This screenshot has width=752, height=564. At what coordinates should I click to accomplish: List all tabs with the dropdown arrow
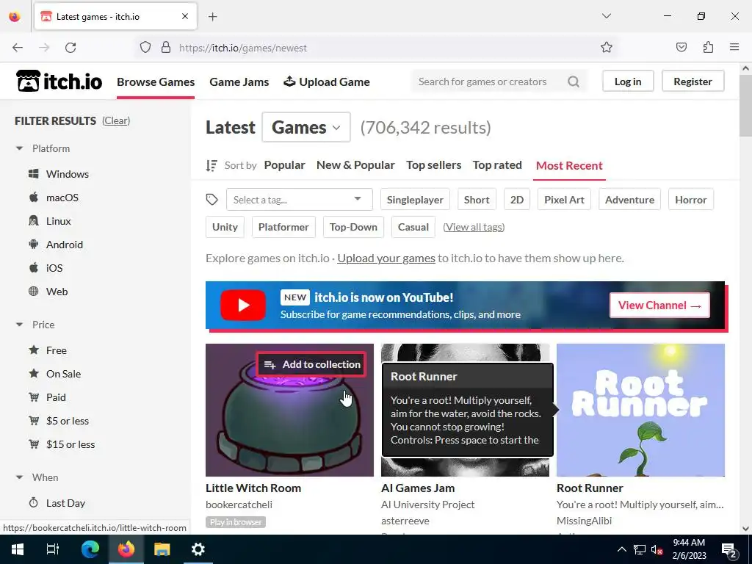[606, 16]
